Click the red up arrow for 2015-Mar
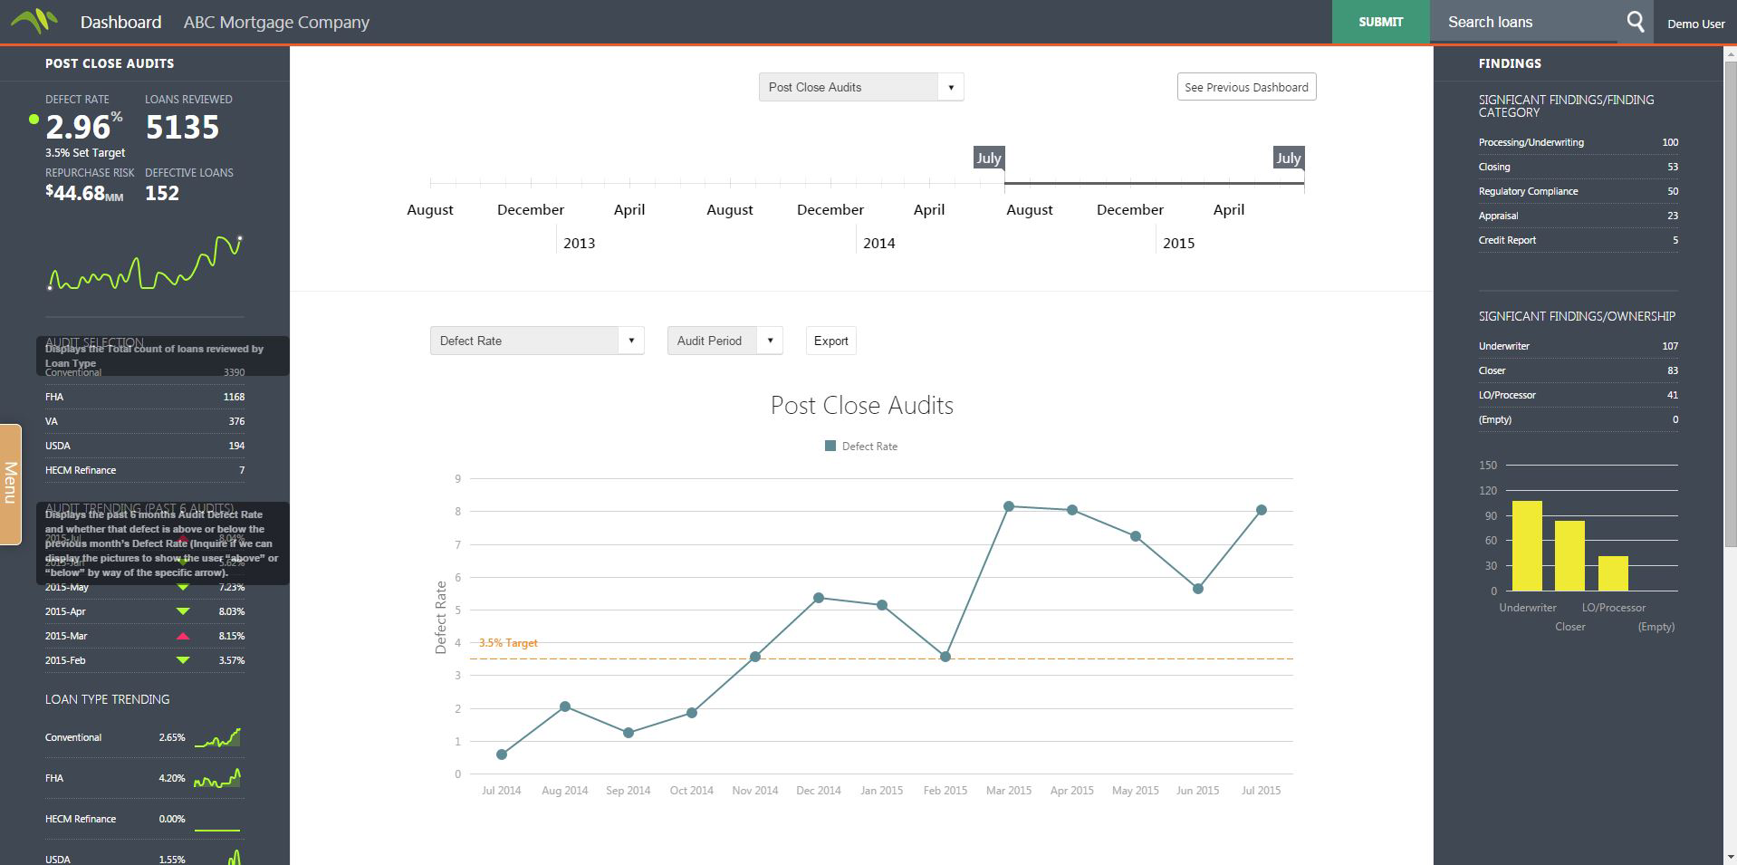Image resolution: width=1737 pixels, height=865 pixels. (x=183, y=636)
